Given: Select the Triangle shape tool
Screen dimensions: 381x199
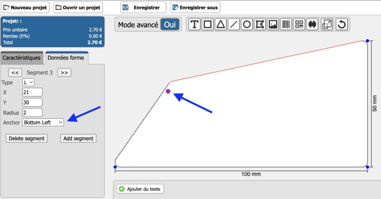Looking at the screenshot, I should pos(221,24).
